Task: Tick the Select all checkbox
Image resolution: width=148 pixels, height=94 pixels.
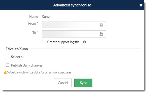Action: point(7,57)
